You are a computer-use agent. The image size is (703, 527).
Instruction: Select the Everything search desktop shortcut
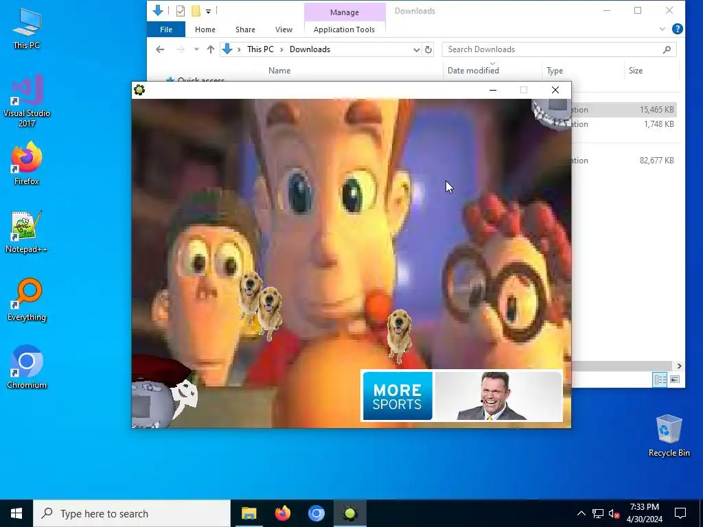(27, 299)
